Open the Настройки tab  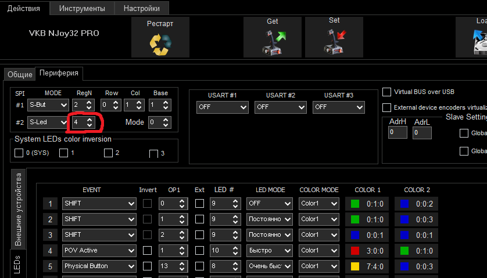click(142, 8)
